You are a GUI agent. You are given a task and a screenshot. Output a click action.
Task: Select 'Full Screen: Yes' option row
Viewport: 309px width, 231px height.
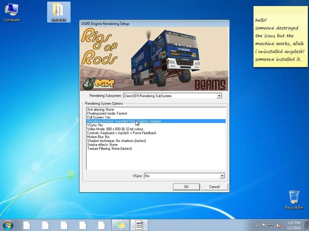(156, 117)
